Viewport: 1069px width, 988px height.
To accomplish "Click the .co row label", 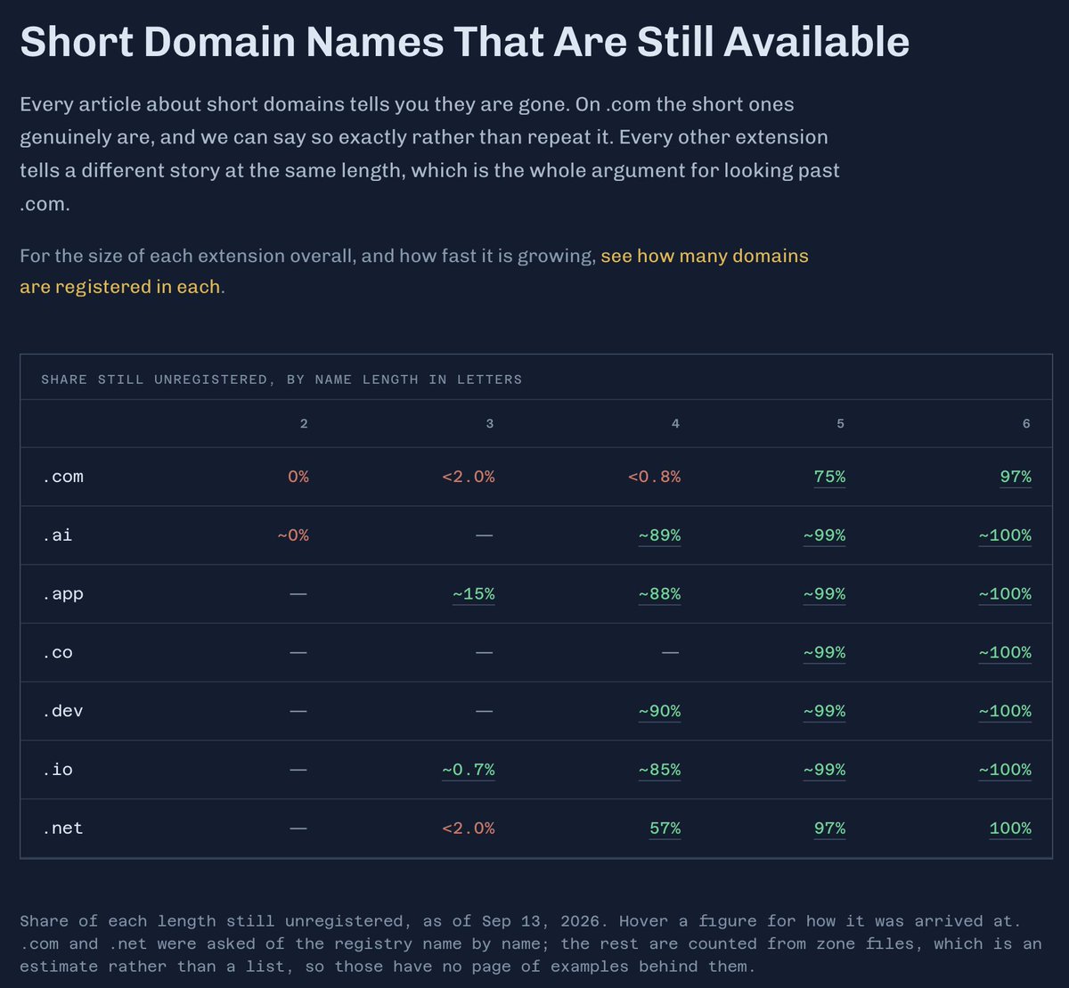I will [57, 653].
